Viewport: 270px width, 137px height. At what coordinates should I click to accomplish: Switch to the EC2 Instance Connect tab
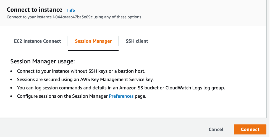click(37, 41)
